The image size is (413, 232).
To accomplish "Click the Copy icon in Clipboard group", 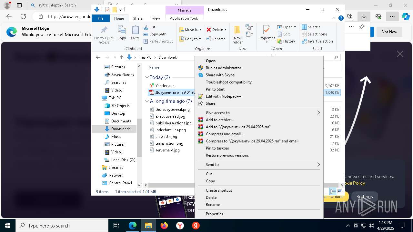I will click(122, 30).
